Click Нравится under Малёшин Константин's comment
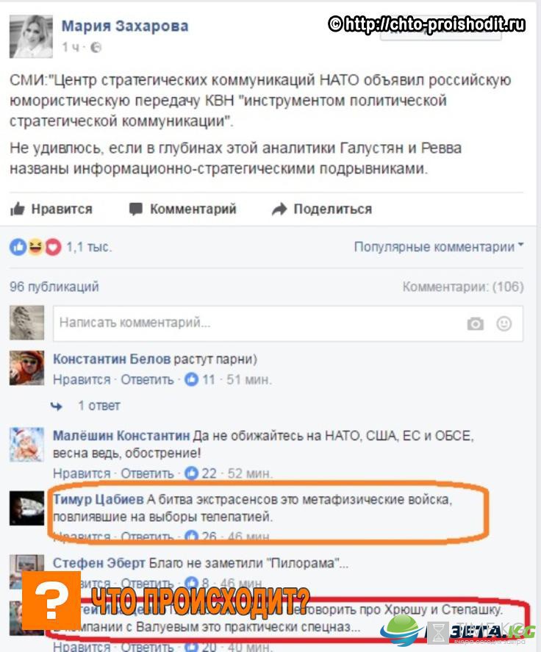This screenshot has width=541, height=652. click(x=82, y=473)
